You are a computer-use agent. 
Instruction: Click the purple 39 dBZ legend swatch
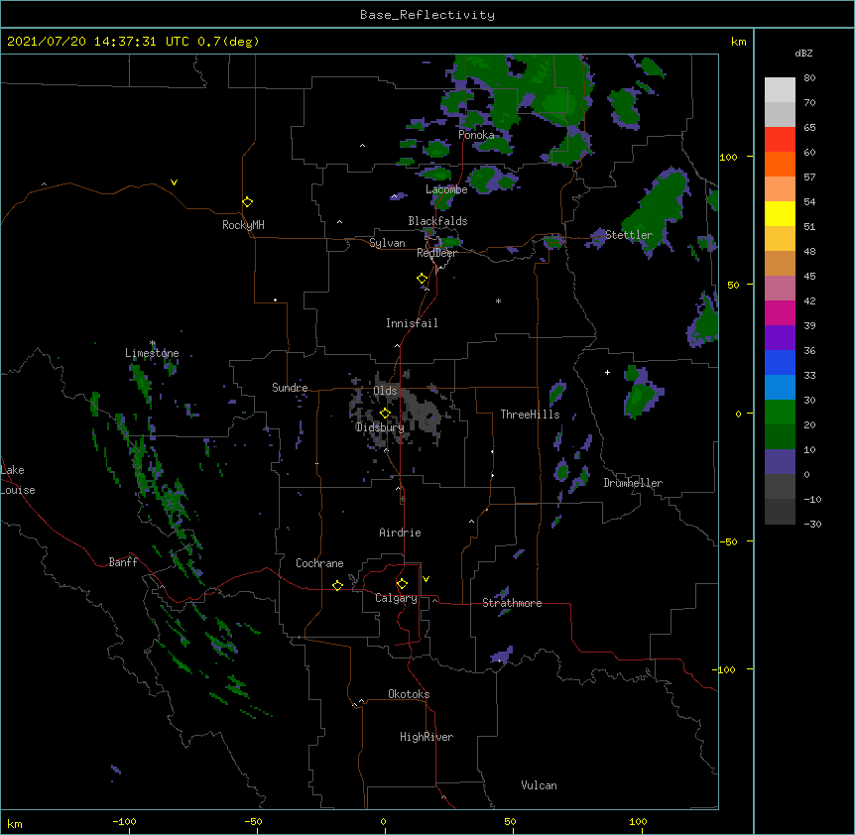pos(780,337)
